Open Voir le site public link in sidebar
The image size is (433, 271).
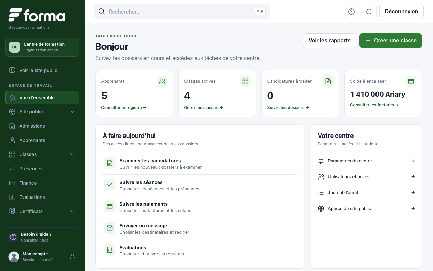point(42,70)
